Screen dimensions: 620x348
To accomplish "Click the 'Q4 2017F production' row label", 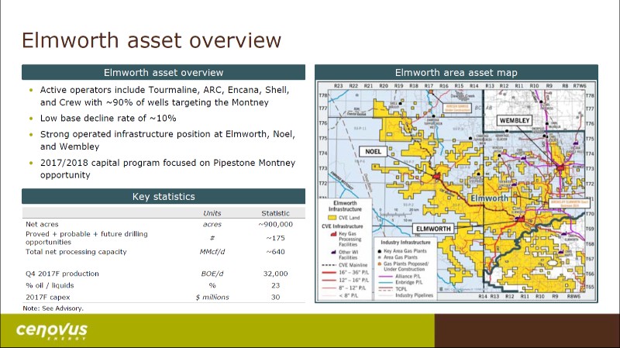I will (62, 274).
